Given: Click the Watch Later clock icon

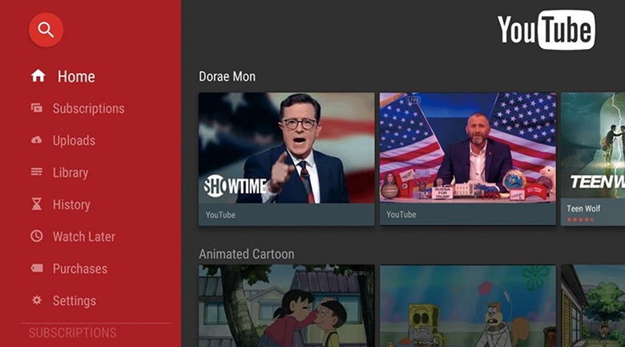Looking at the screenshot, I should (37, 236).
